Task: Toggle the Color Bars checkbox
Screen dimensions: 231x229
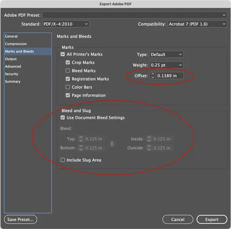Action: (x=68, y=87)
